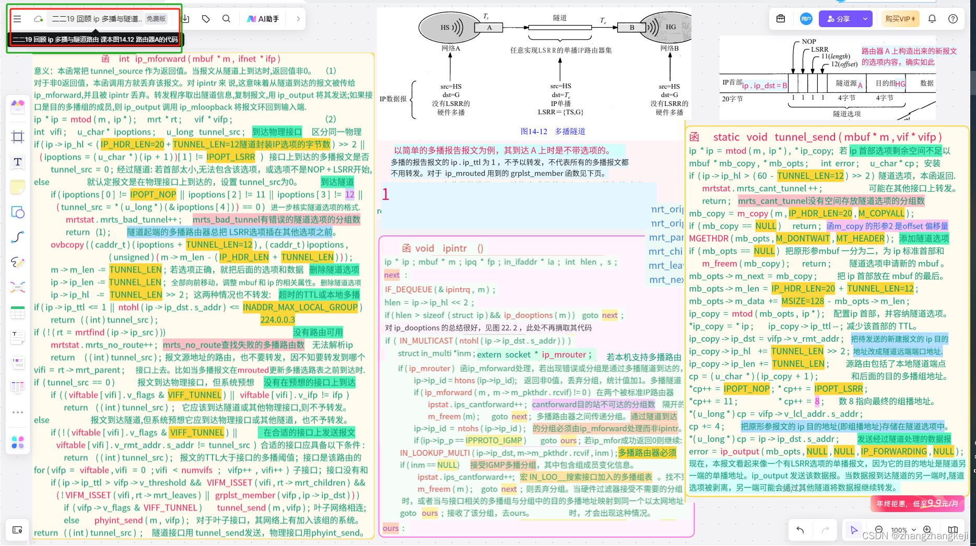Click the IP_FORWARDING yellow highlight
976x546 pixels.
(893, 452)
